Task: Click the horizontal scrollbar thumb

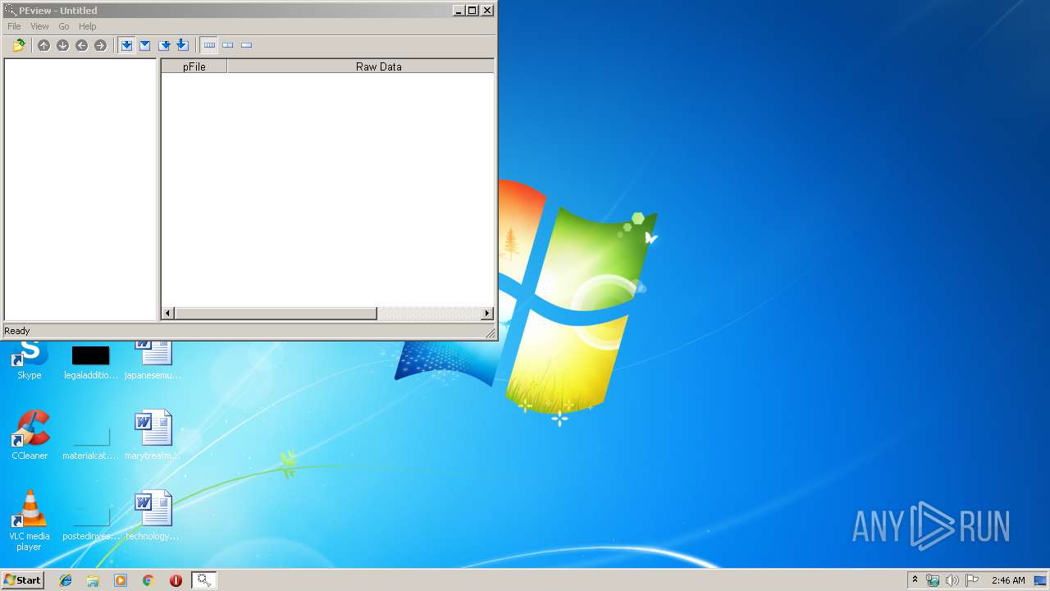Action: (x=276, y=314)
